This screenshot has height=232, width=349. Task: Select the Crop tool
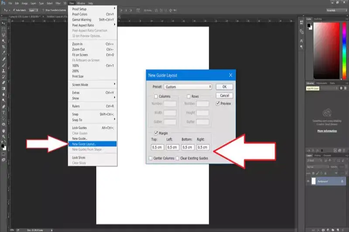point(3,47)
